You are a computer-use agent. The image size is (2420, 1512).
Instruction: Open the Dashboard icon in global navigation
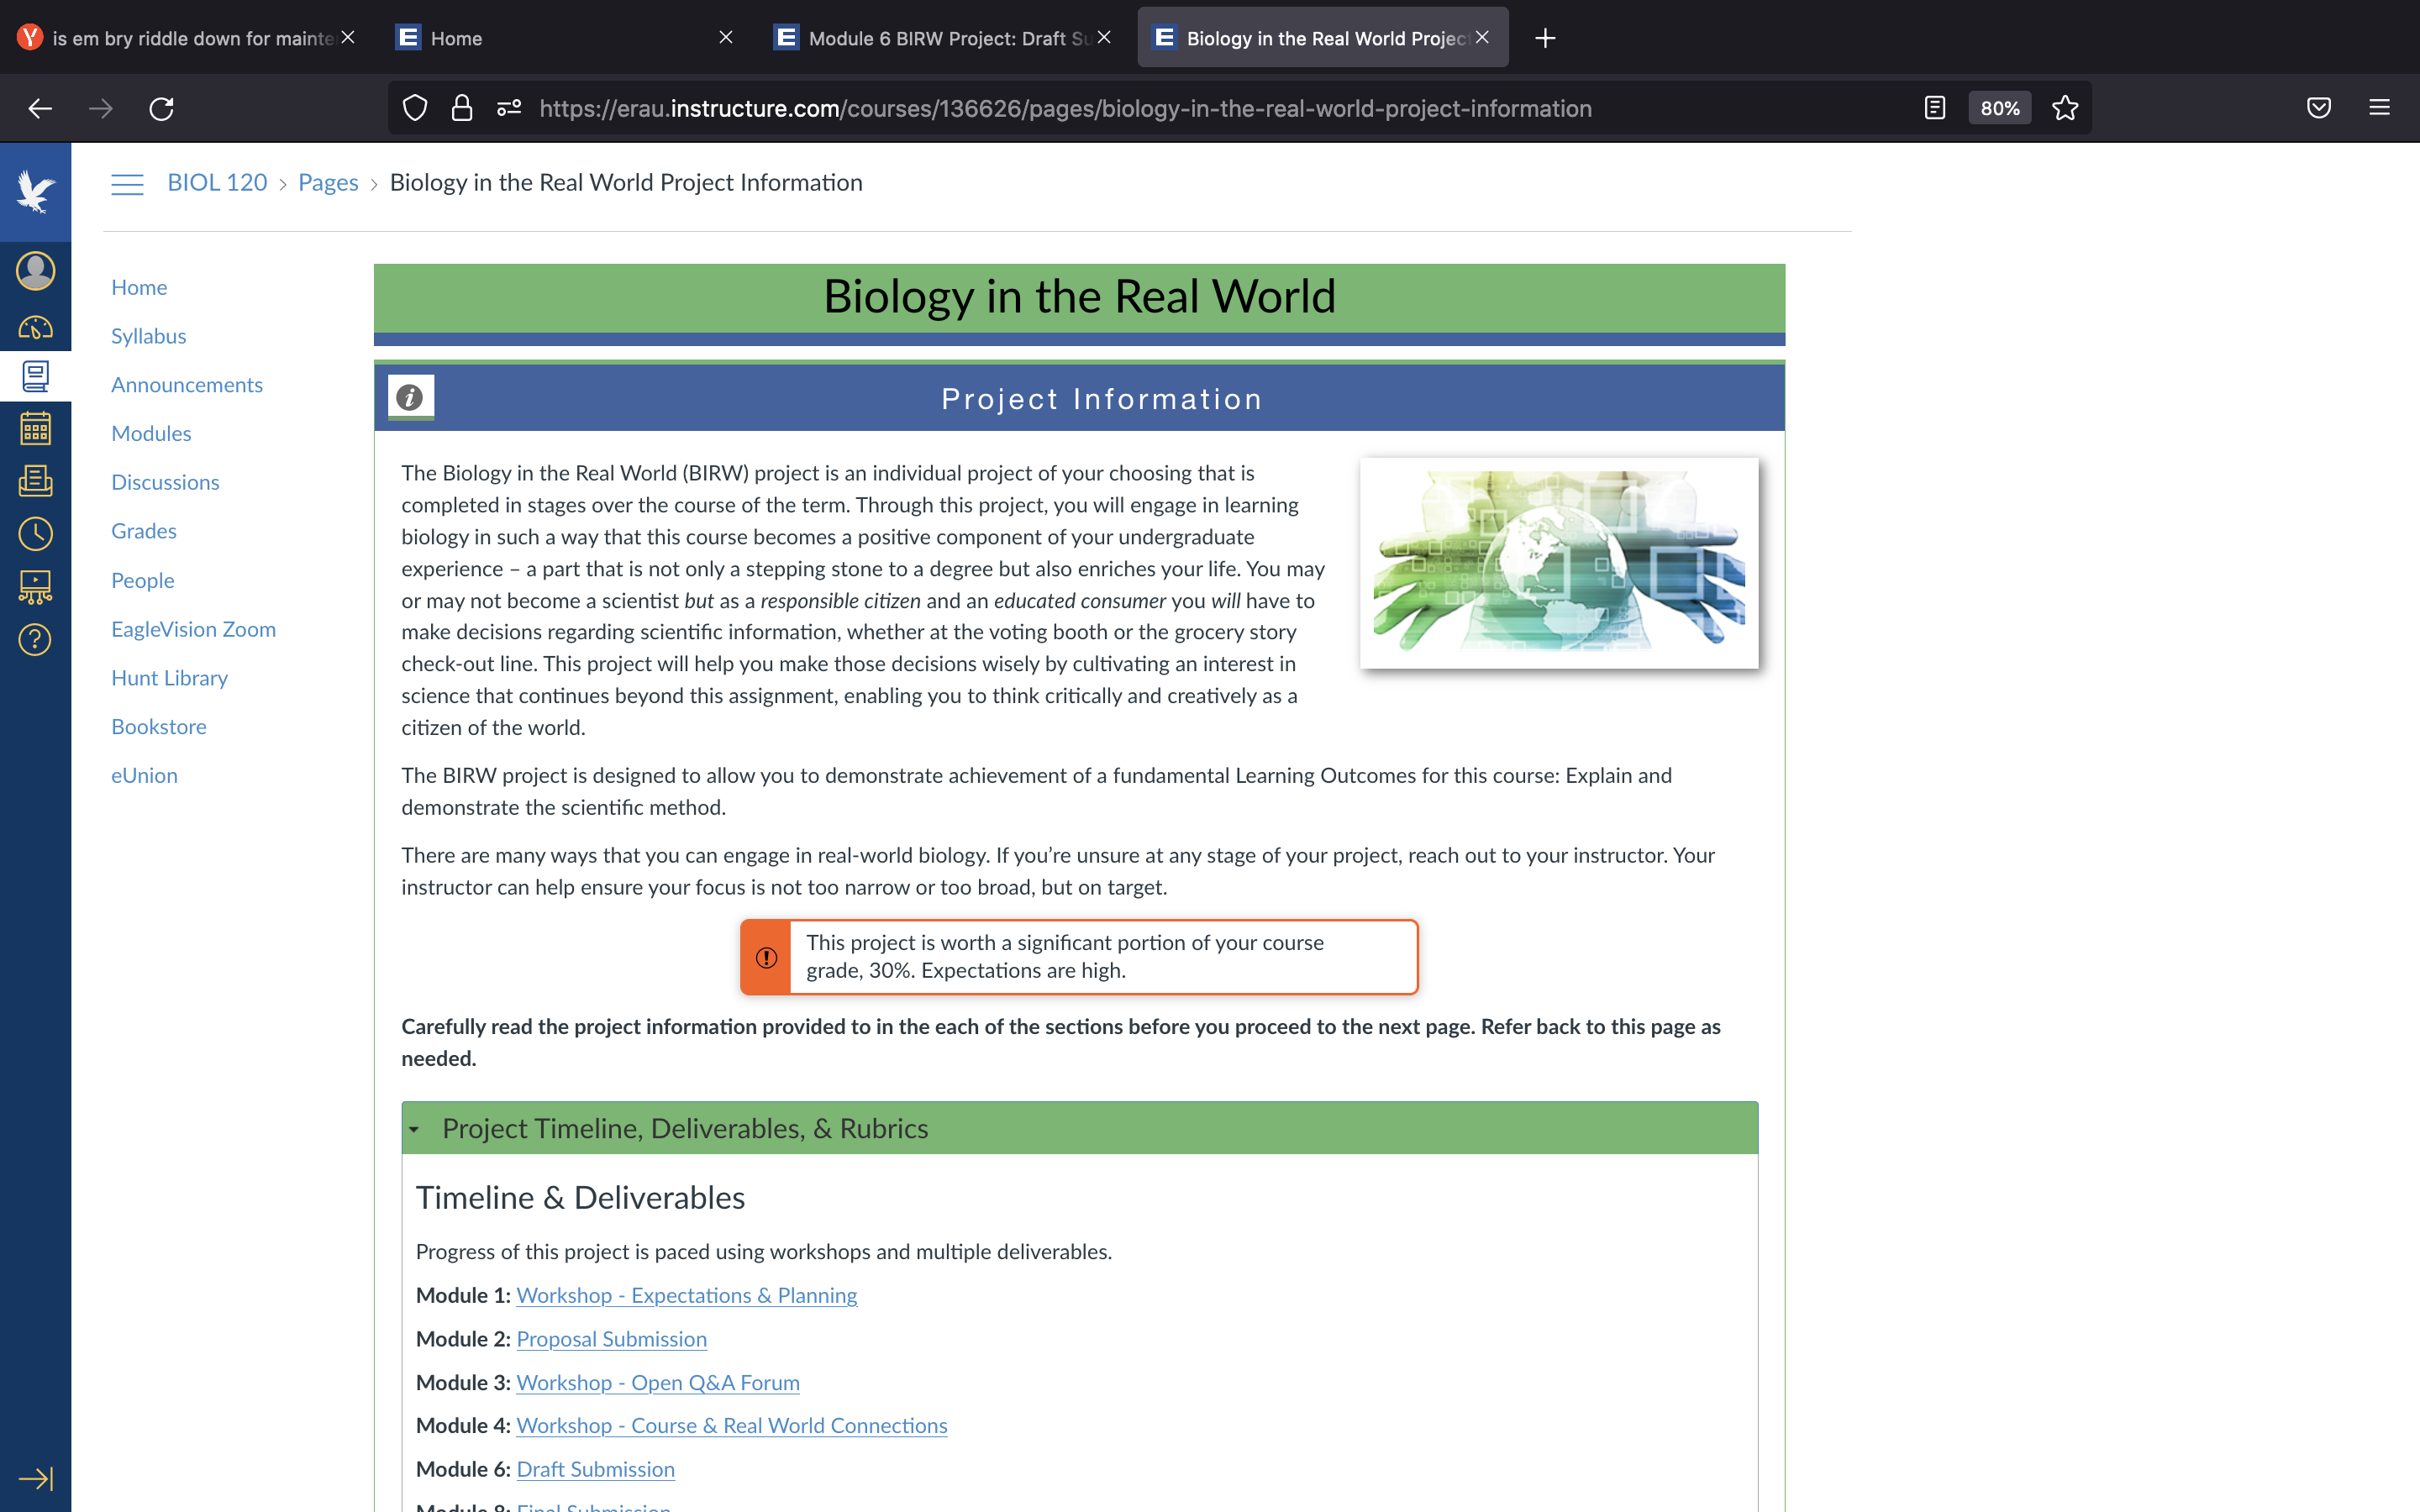(35, 327)
